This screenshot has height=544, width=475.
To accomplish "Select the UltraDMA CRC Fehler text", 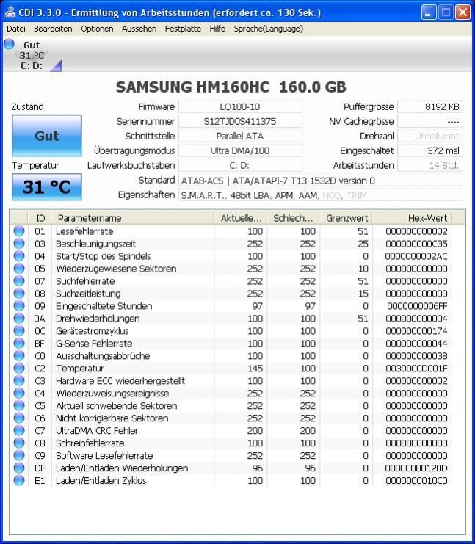I will 97,431.
